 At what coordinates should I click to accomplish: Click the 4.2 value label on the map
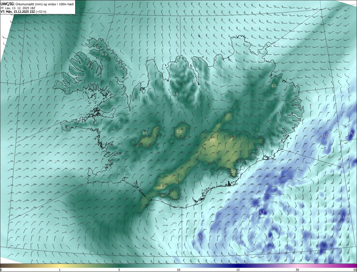coord(274,86)
